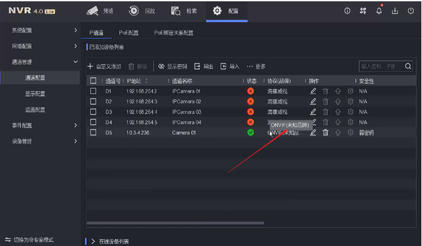
Task: Click the download icon in the top bar
Action: [395, 11]
